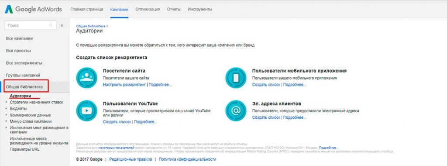
Task: Expand Исключения мест размещения в кампании arrow
Action: click(x=6, y=128)
